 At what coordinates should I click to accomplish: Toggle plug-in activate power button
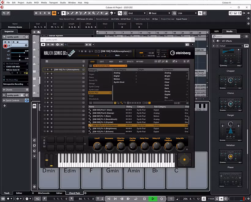[43, 44]
